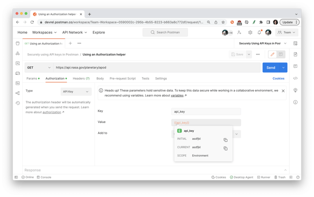
Task: Open comments icon in right sidebar
Action: 295,66
